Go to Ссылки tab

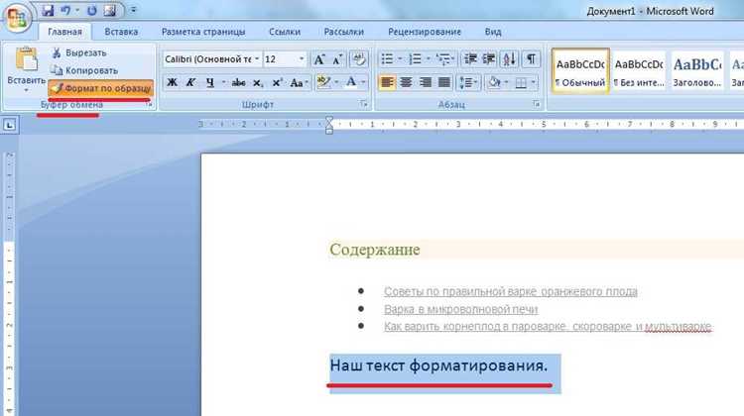click(x=285, y=32)
